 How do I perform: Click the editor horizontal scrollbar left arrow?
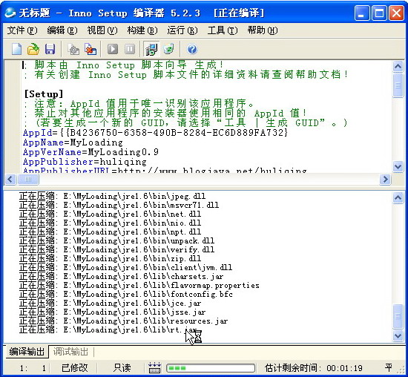[10, 180]
